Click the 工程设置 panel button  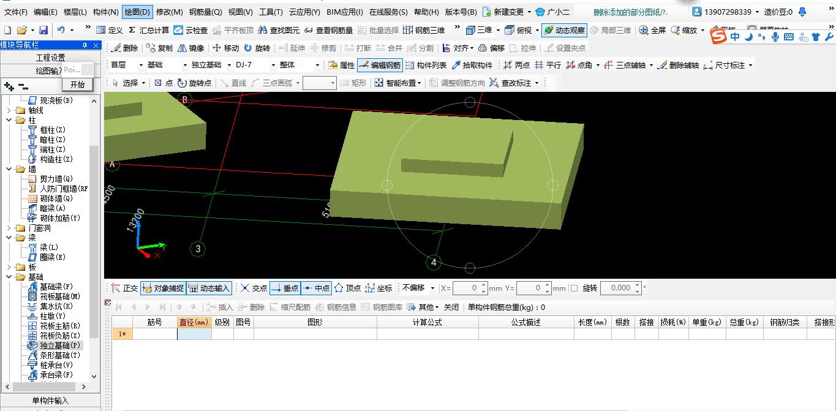tap(50, 58)
